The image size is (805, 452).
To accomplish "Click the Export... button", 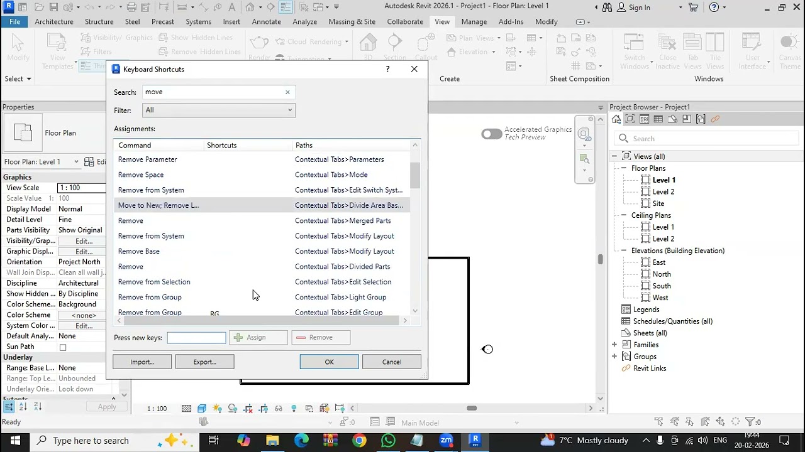I will 204,362.
